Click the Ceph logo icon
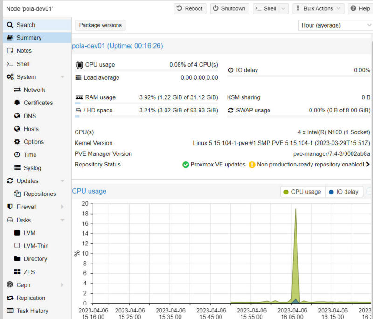 point(10,284)
